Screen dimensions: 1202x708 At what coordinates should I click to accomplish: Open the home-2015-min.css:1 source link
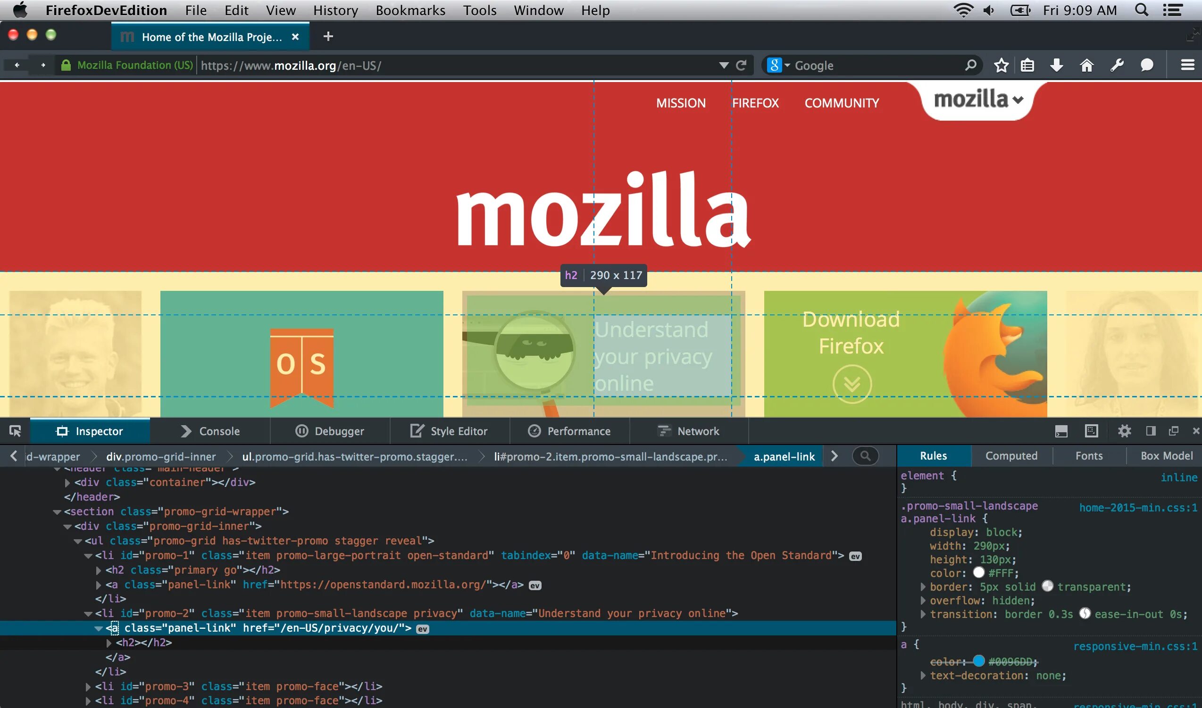click(x=1138, y=508)
